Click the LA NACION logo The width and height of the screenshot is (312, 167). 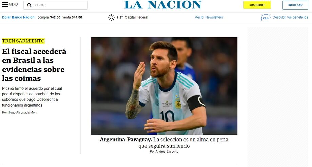[x=163, y=5]
